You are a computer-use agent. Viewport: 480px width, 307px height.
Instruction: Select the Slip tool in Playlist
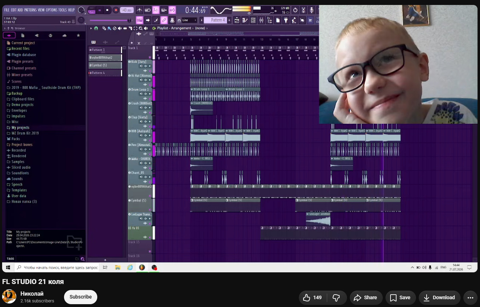point(125,28)
